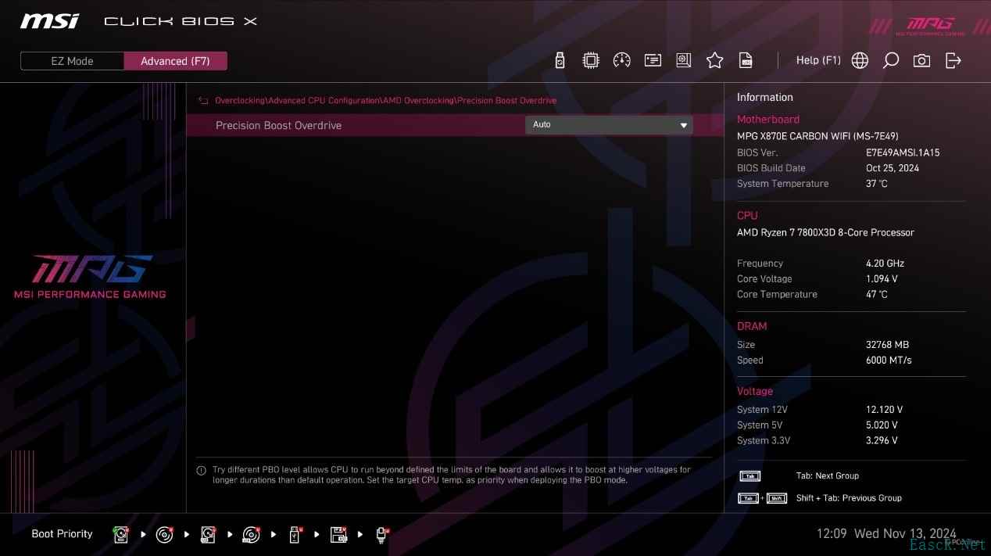Click the info icon beside PBO help text
Screen dimensions: 991x556
201,471
